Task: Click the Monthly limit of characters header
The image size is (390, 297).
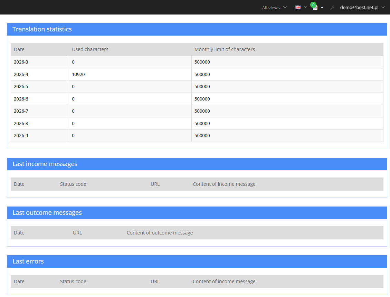Action: coord(225,49)
